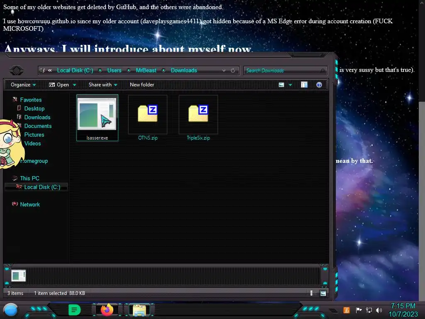425x319 pixels.
Task: Click the breadcrumb separator after Users
Action: (129, 71)
